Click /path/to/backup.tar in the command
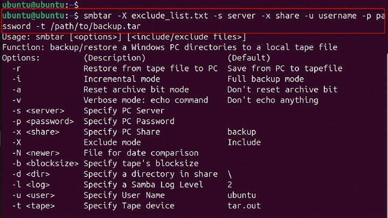Image resolution: width=388 pixels, height=218 pixels. pyautogui.click(x=88, y=26)
